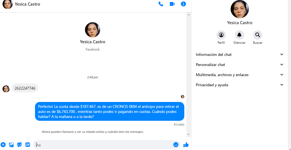Silenciar this conversation with bell icon

click(x=239, y=35)
